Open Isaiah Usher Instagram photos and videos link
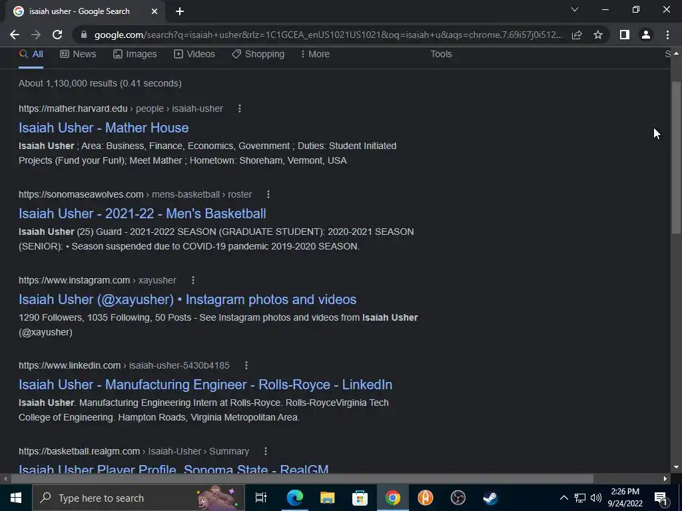 coord(187,299)
